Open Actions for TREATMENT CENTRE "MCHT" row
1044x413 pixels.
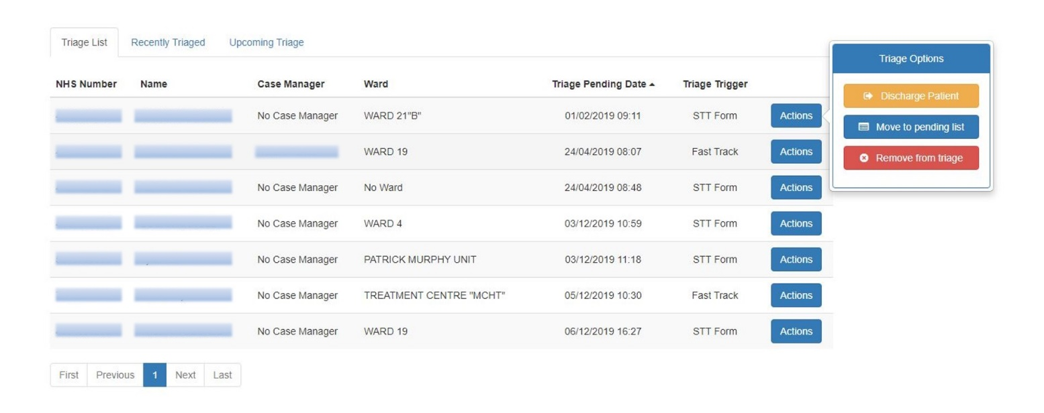click(x=796, y=296)
